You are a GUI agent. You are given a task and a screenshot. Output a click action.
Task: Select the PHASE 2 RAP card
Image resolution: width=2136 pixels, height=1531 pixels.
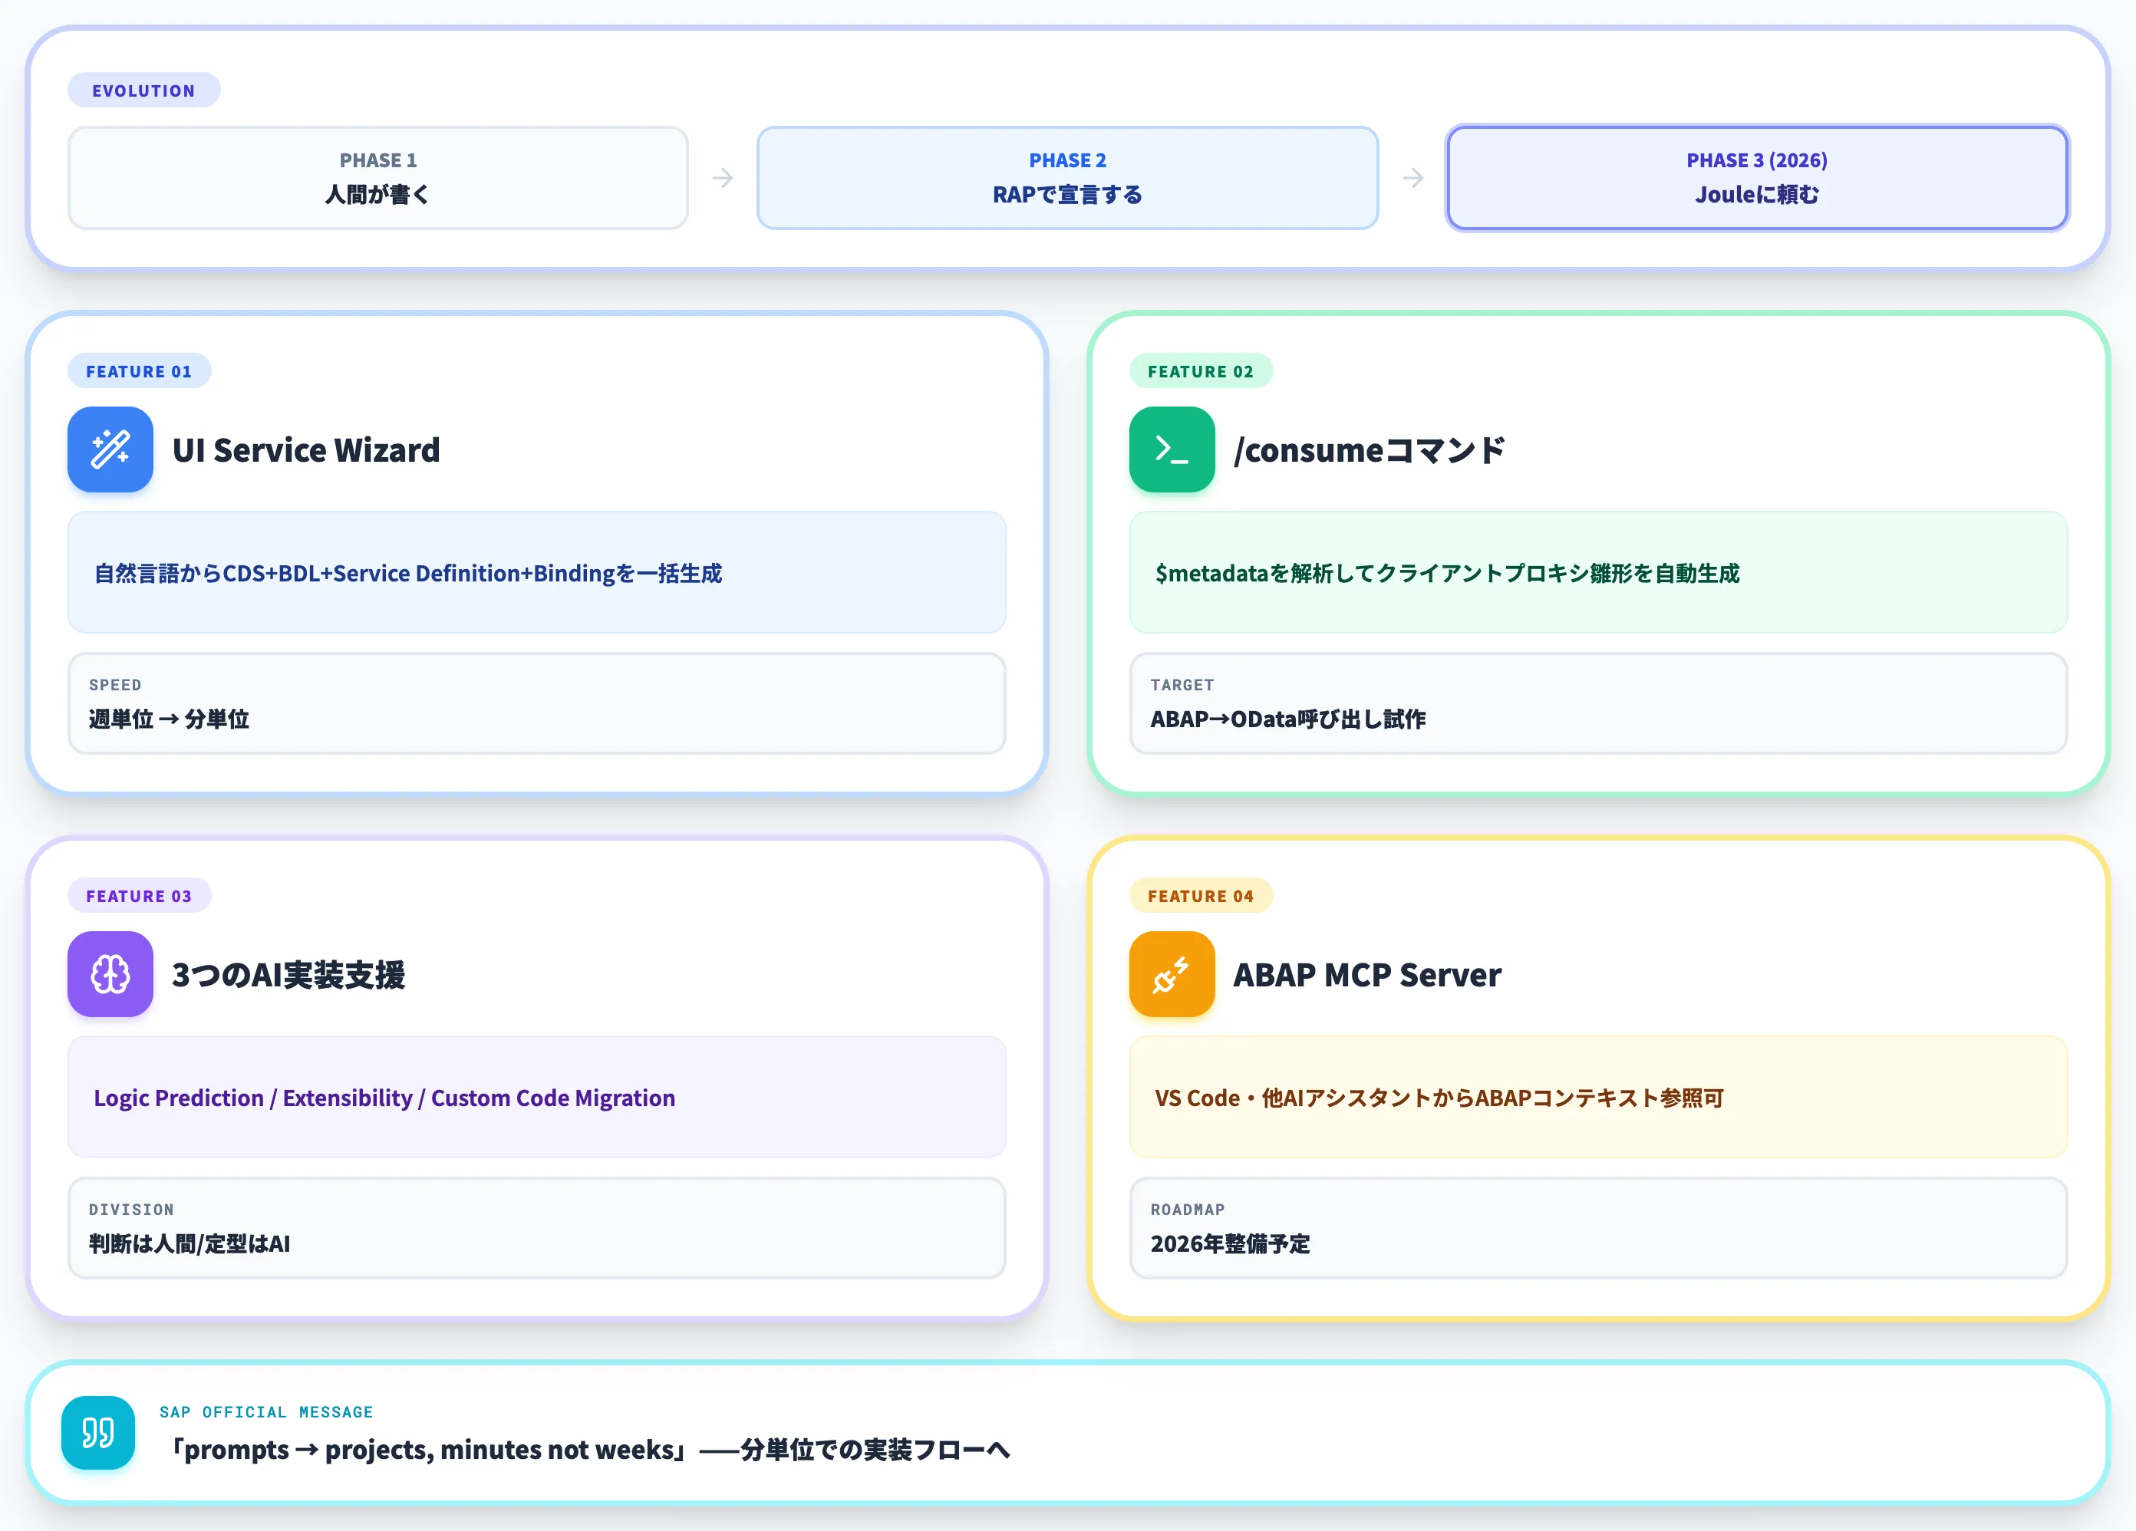click(x=1067, y=178)
